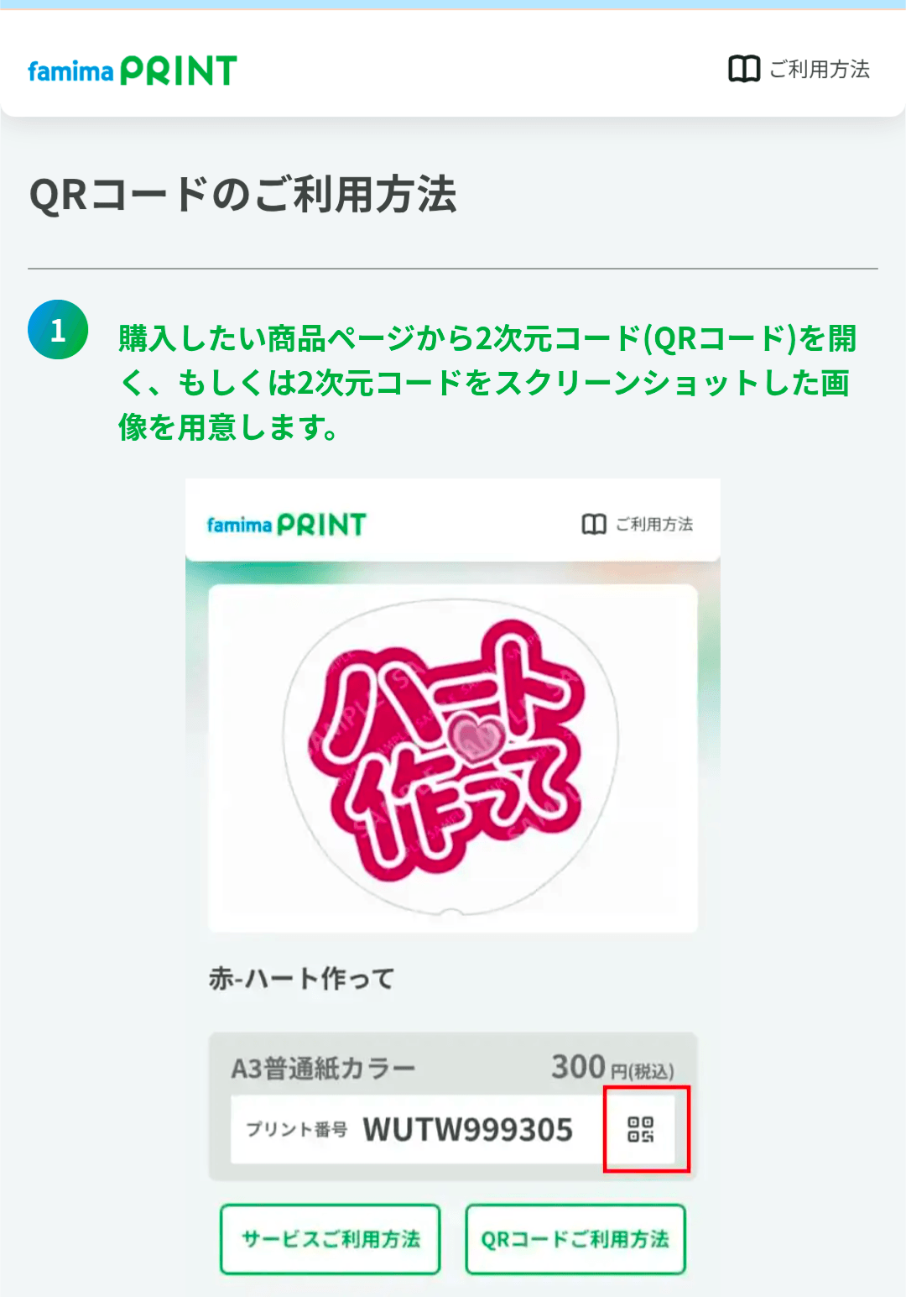
Task: Click the 円(税込) tax-included label
Action: [x=642, y=1072]
